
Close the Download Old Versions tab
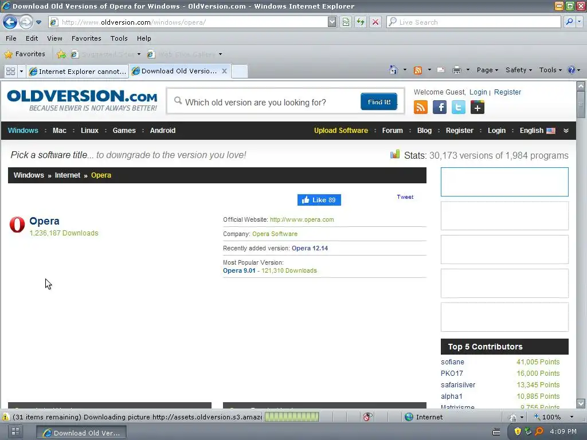pos(224,70)
